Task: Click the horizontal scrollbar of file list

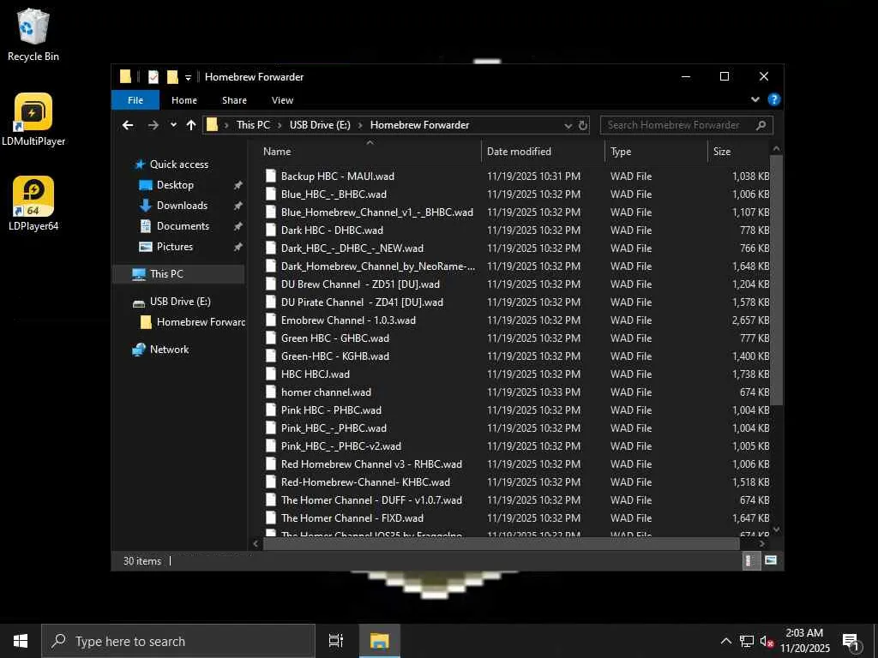Action: click(501, 543)
